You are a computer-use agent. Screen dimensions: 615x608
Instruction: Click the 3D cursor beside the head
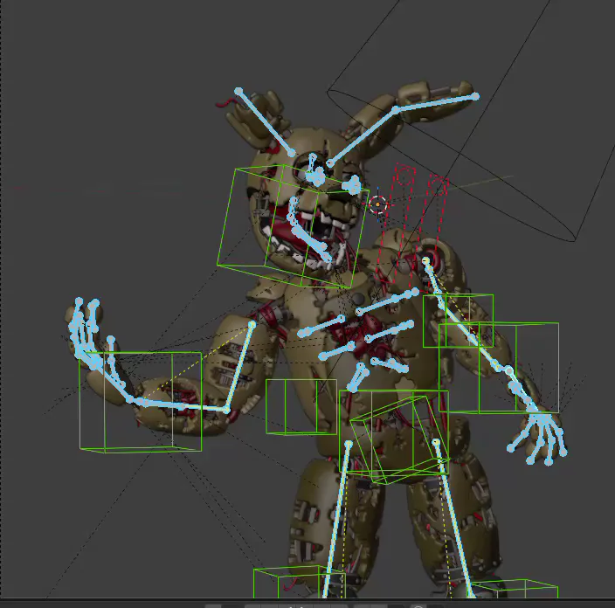(377, 204)
